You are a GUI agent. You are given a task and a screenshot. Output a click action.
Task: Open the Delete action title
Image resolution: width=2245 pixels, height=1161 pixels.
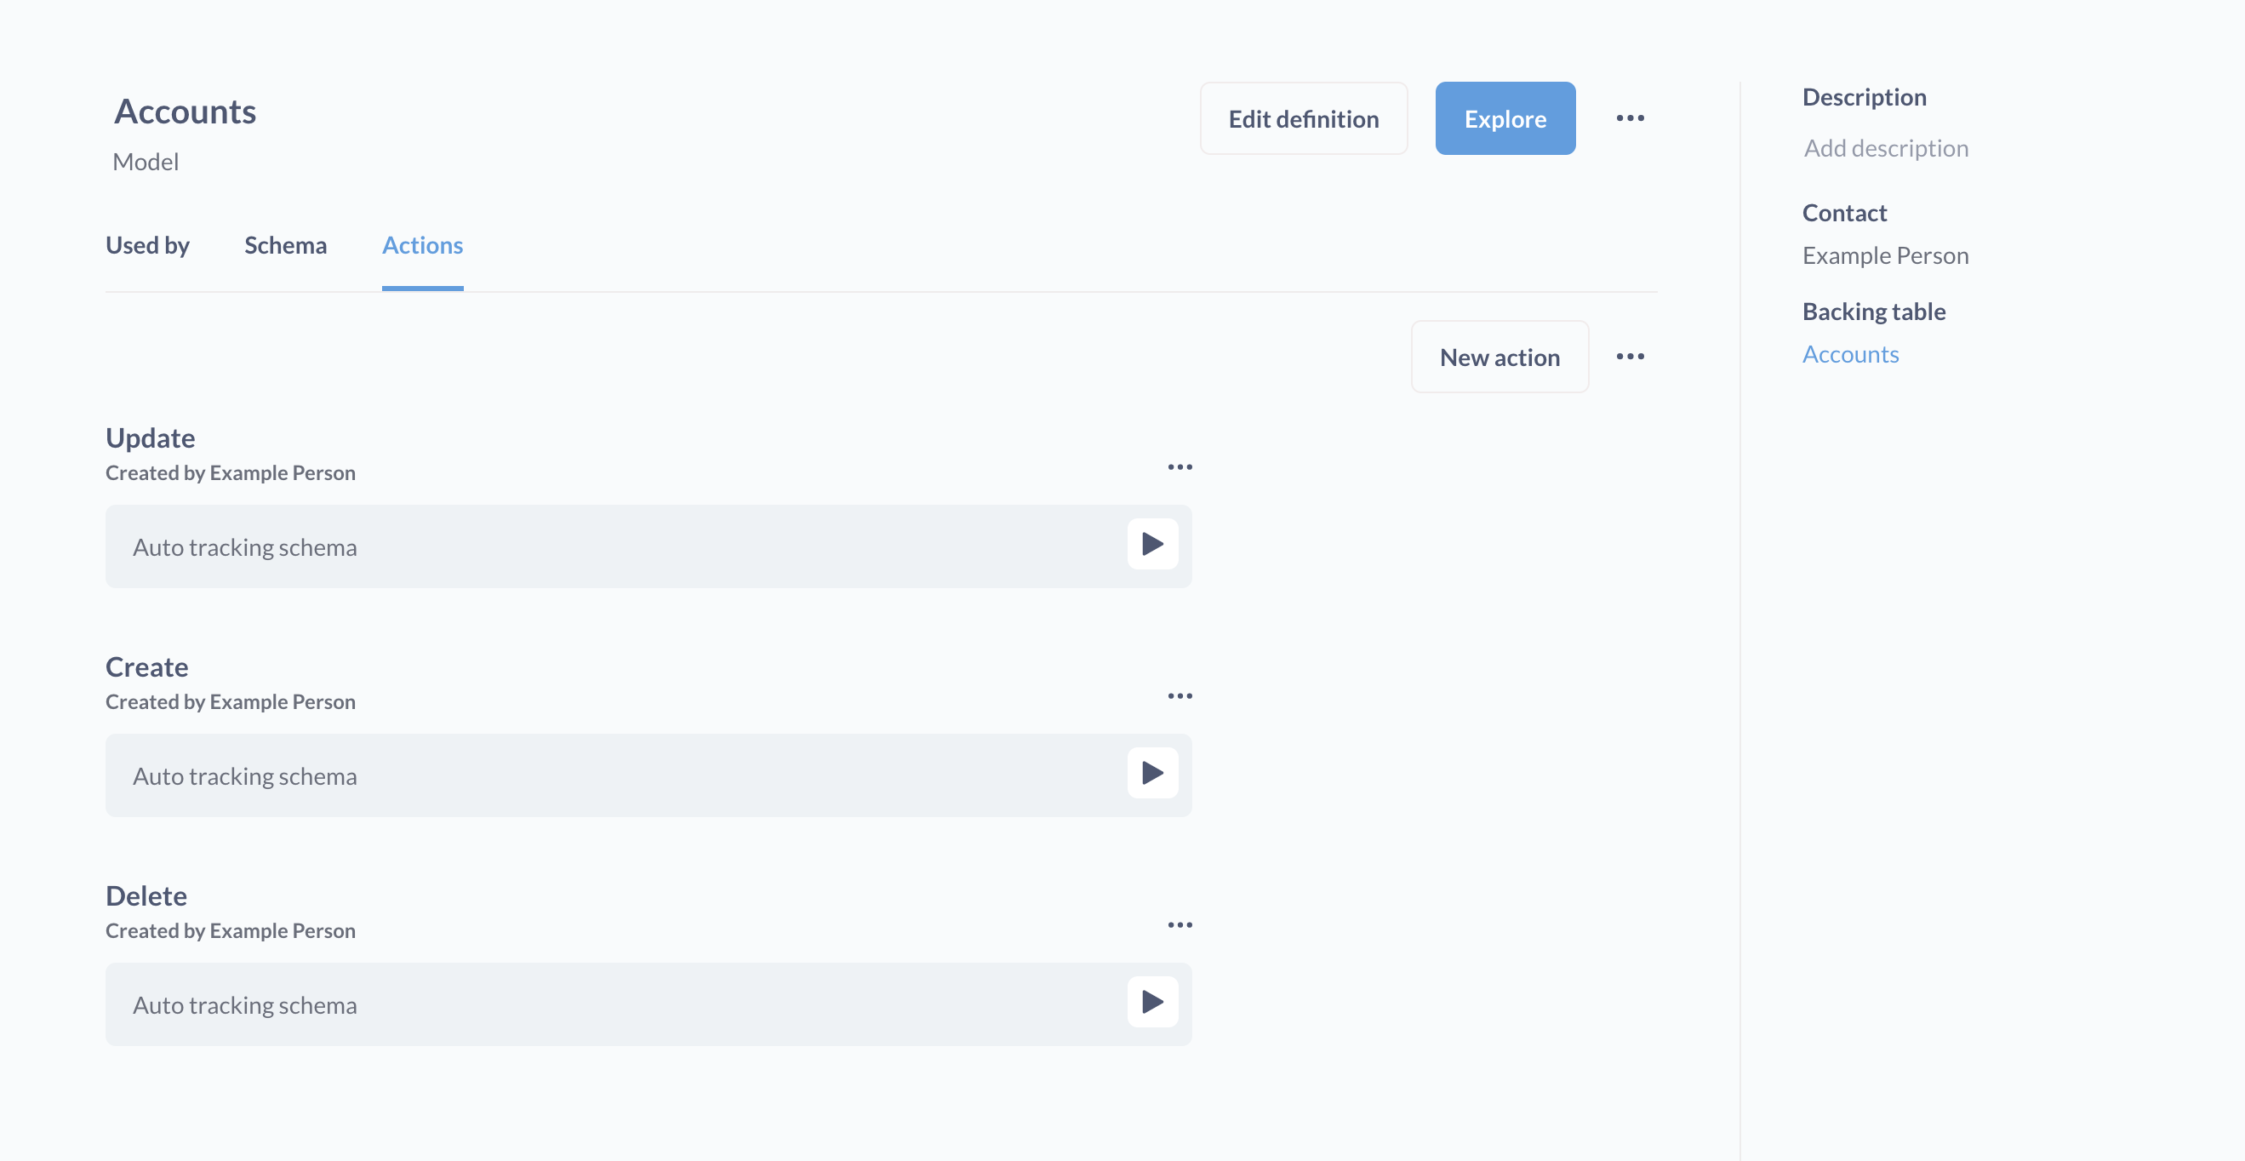tap(146, 897)
